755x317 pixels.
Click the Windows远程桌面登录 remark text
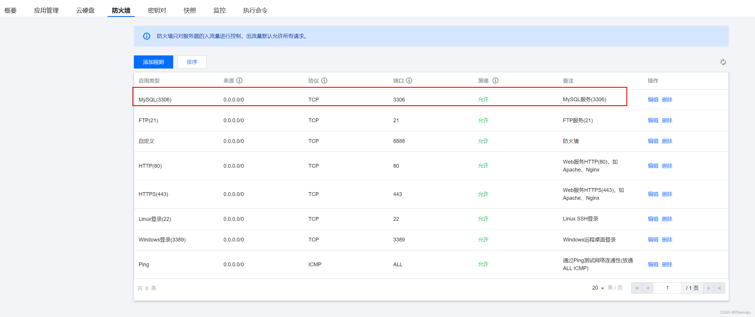589,240
